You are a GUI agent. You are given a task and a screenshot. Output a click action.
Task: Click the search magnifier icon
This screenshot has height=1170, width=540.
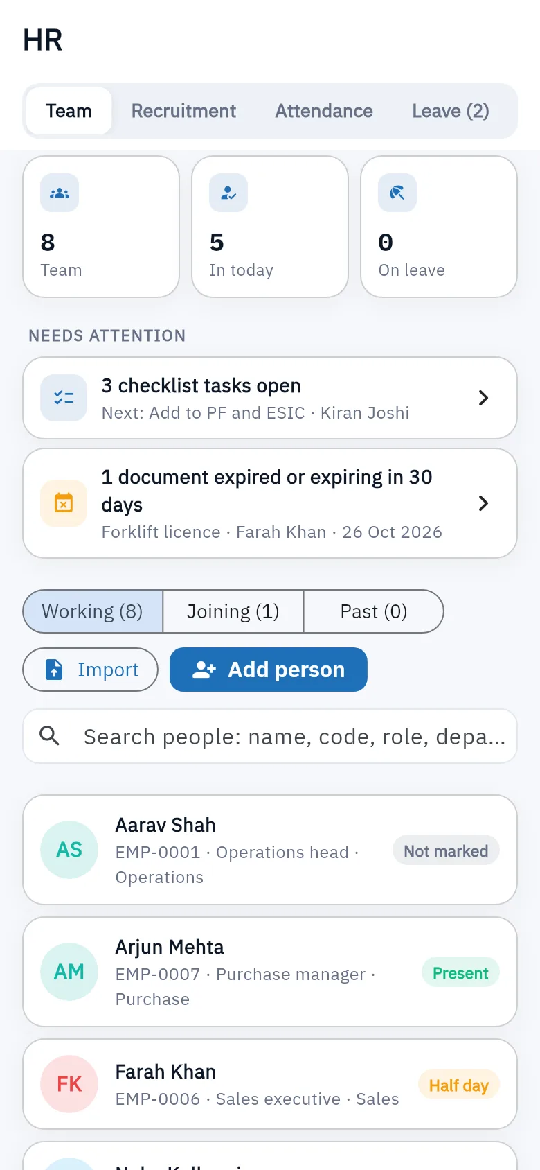pos(49,735)
